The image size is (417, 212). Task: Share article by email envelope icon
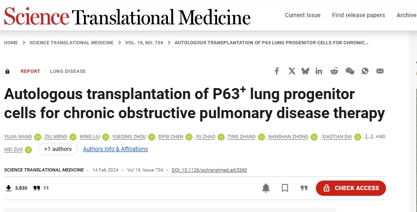(x=380, y=71)
